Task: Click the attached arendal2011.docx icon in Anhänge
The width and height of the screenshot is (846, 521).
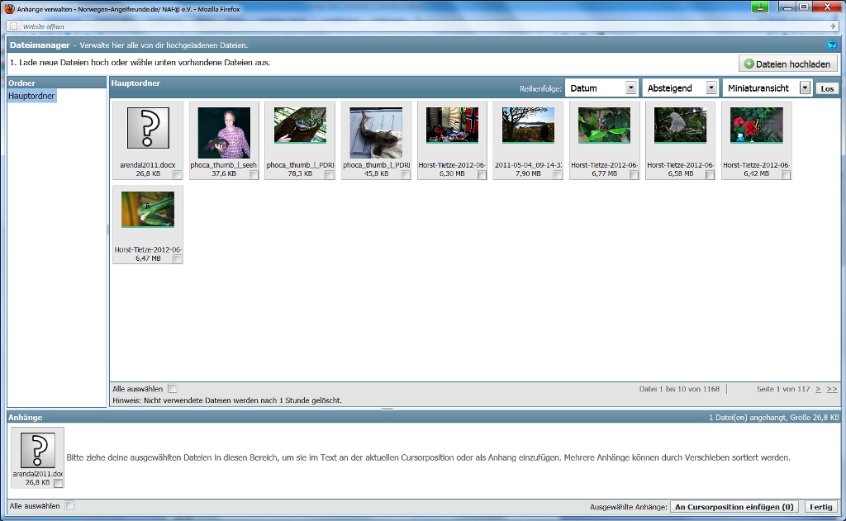Action: tap(37, 450)
